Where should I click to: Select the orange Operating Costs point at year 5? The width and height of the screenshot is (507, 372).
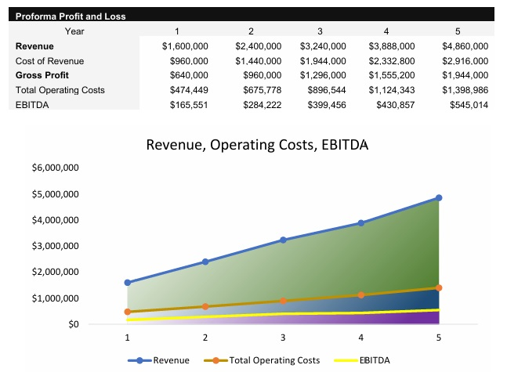[439, 288]
